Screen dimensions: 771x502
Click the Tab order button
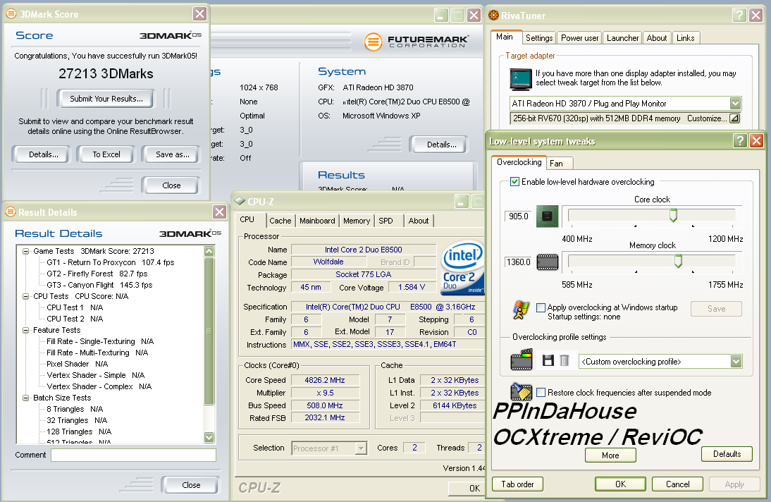tap(517, 484)
